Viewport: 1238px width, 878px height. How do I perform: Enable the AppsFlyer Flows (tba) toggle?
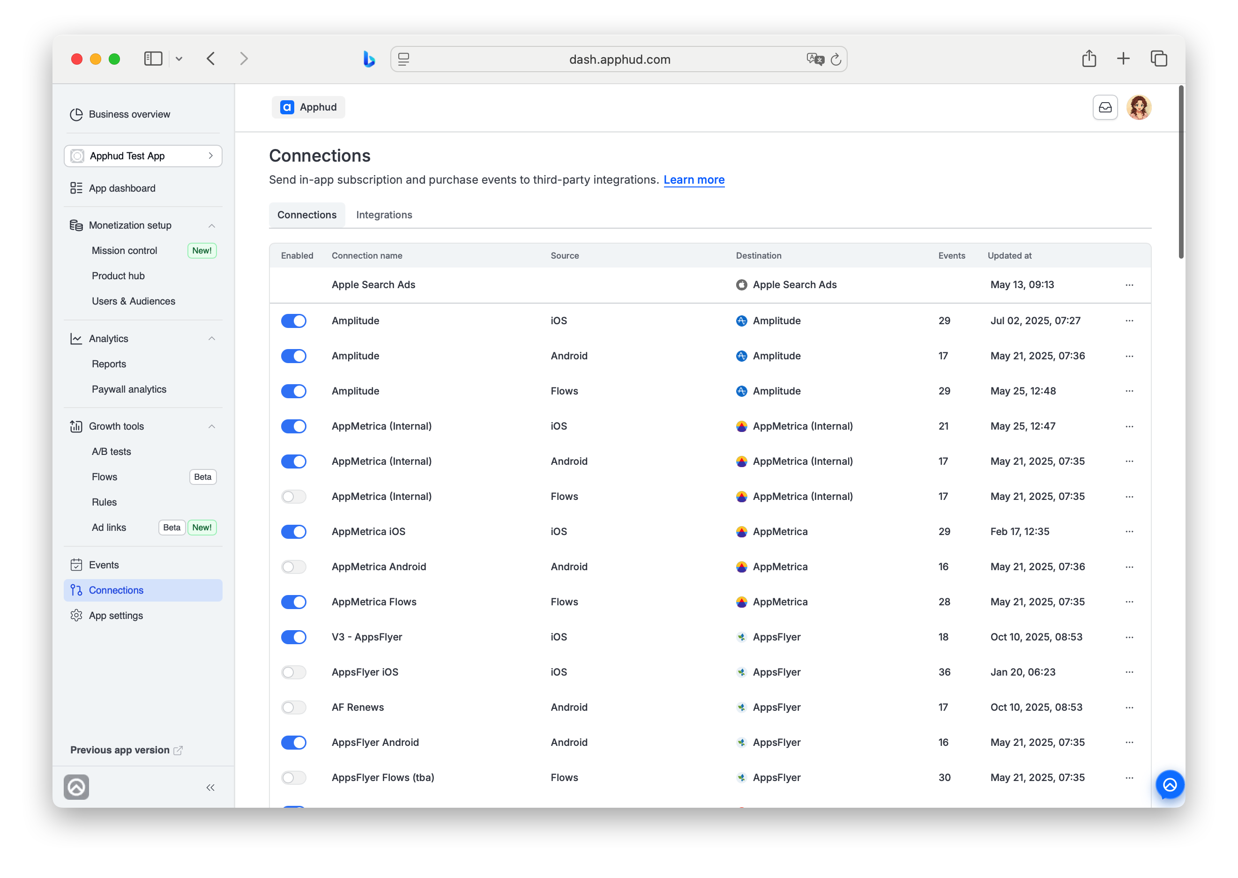coord(293,777)
